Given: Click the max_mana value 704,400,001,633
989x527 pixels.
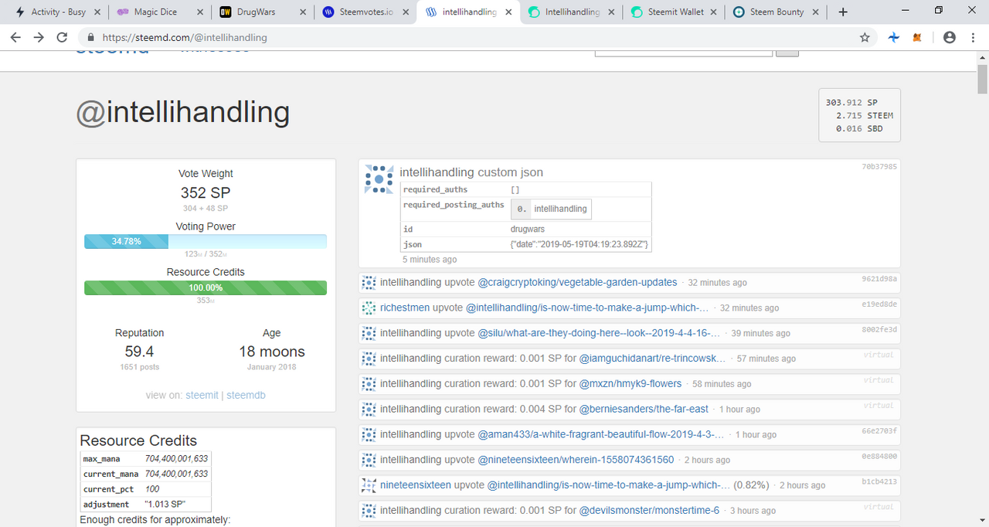Looking at the screenshot, I should click(176, 458).
